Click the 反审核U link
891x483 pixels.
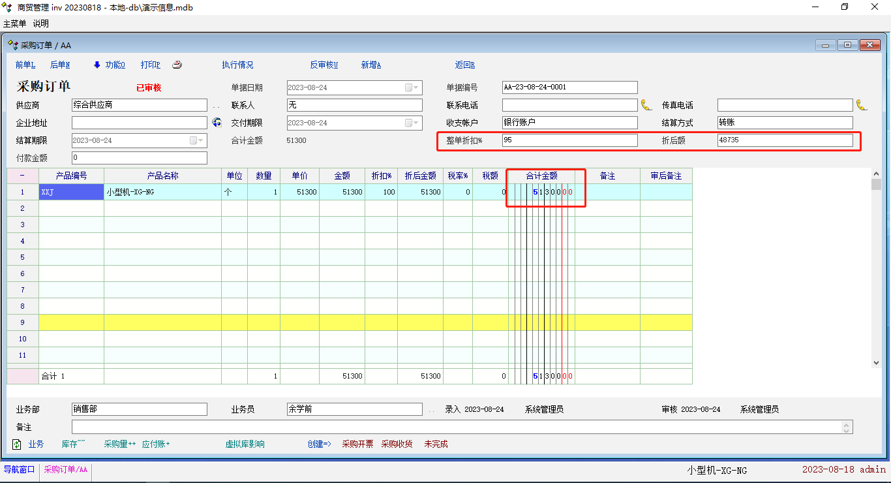pyautogui.click(x=324, y=65)
